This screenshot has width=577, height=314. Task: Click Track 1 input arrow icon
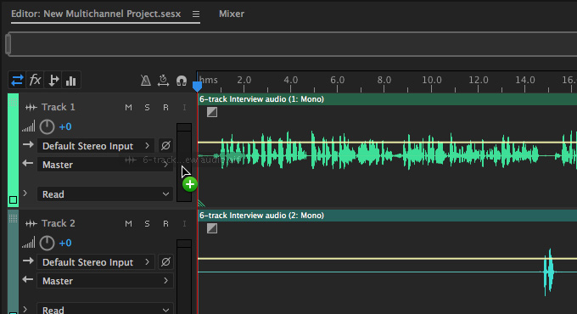pyautogui.click(x=28, y=144)
